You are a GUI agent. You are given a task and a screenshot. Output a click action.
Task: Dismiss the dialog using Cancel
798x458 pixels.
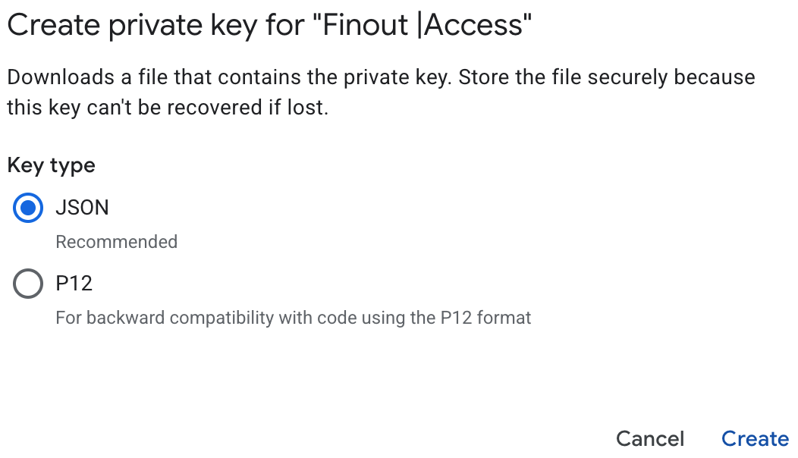coord(650,438)
